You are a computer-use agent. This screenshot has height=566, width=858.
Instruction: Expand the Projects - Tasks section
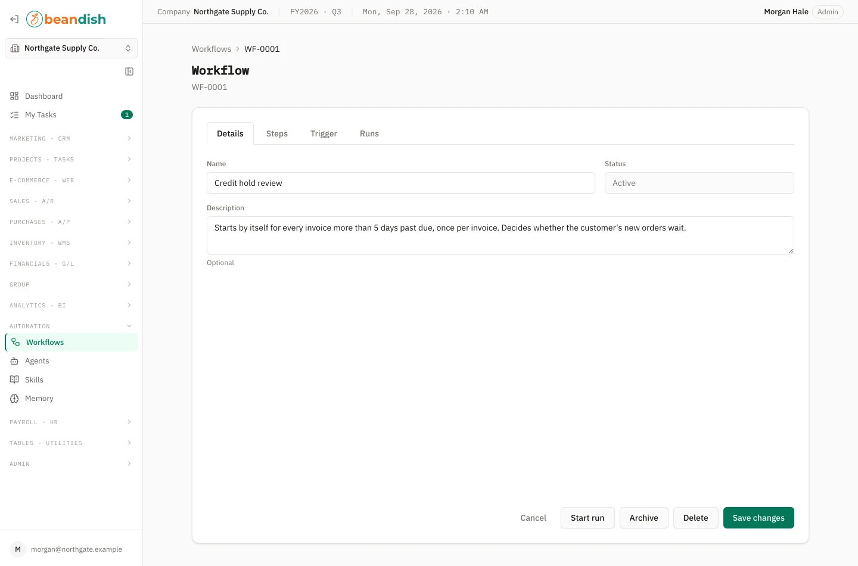(x=71, y=160)
